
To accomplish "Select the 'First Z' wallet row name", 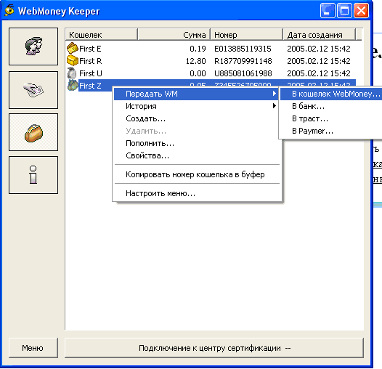I will pyautogui.click(x=90, y=86).
